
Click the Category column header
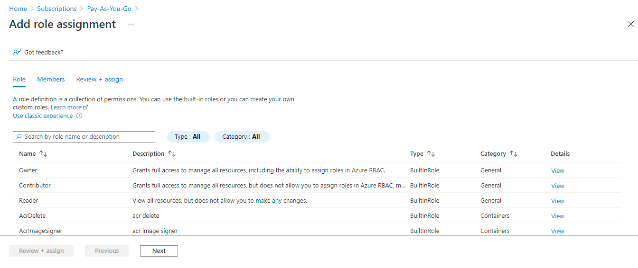tap(493, 154)
